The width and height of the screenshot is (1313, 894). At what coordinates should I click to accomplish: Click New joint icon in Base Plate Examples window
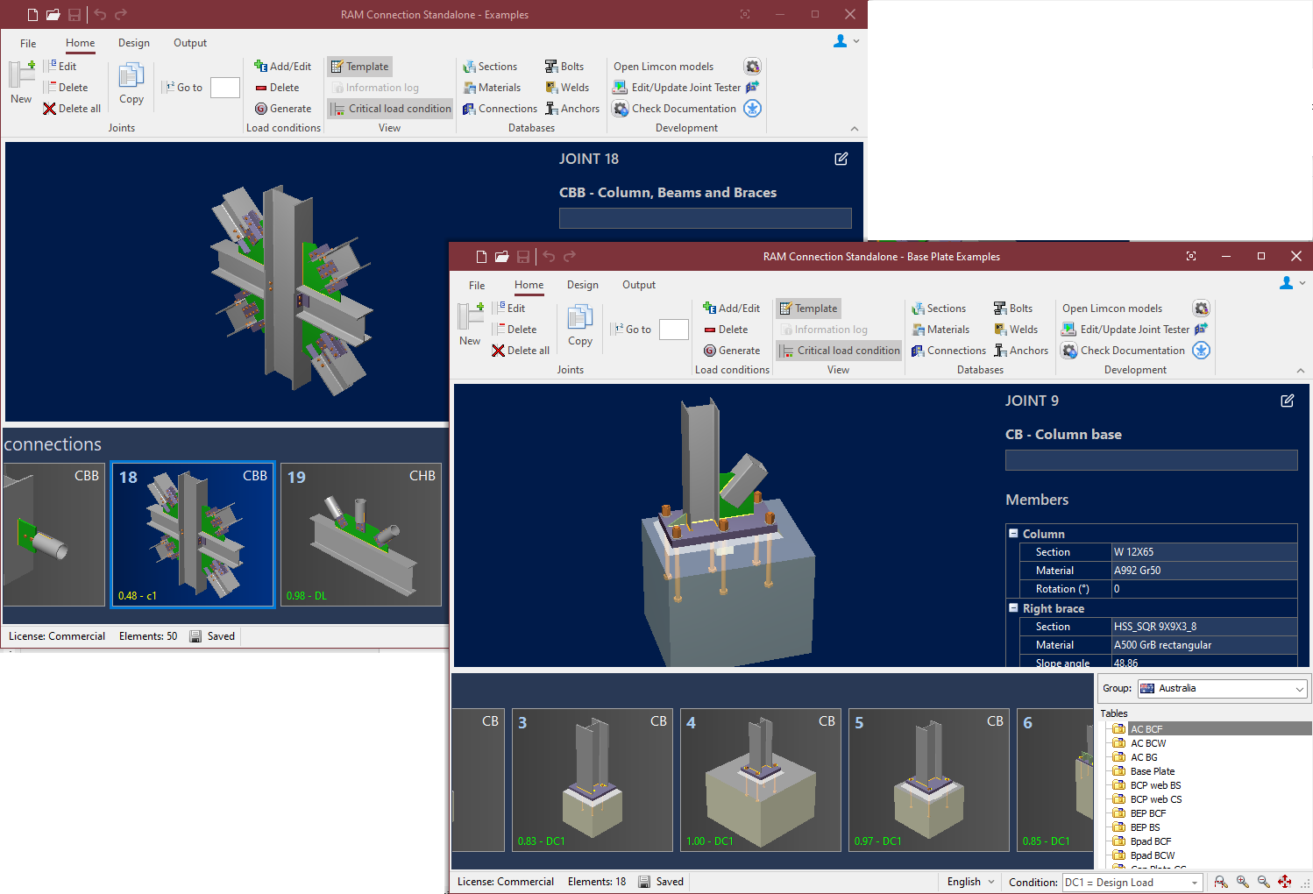pyautogui.click(x=470, y=316)
